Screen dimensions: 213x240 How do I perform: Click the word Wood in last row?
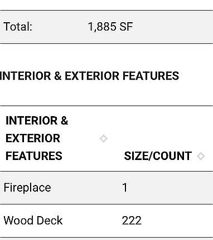pos(18,221)
